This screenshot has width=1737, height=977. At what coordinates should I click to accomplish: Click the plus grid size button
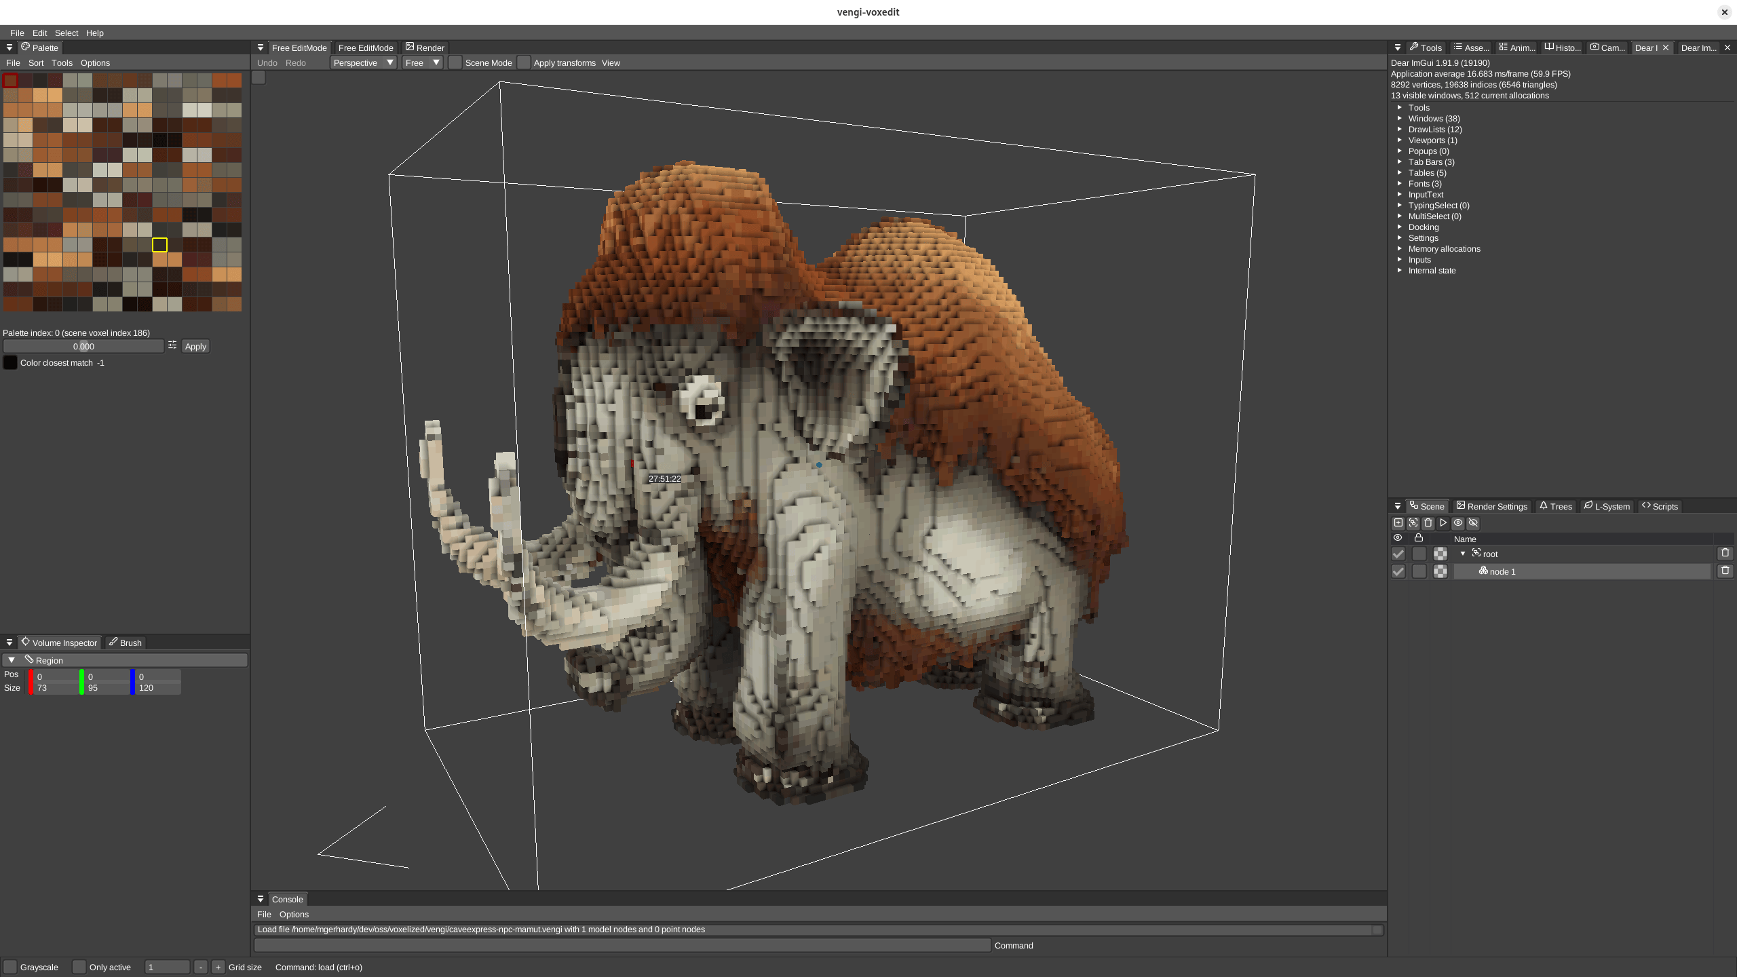click(218, 967)
